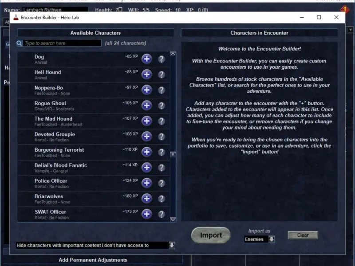Screen dimensions: 355x266
Task: Add SWAT Officer to the encounter
Action: (x=147, y=214)
